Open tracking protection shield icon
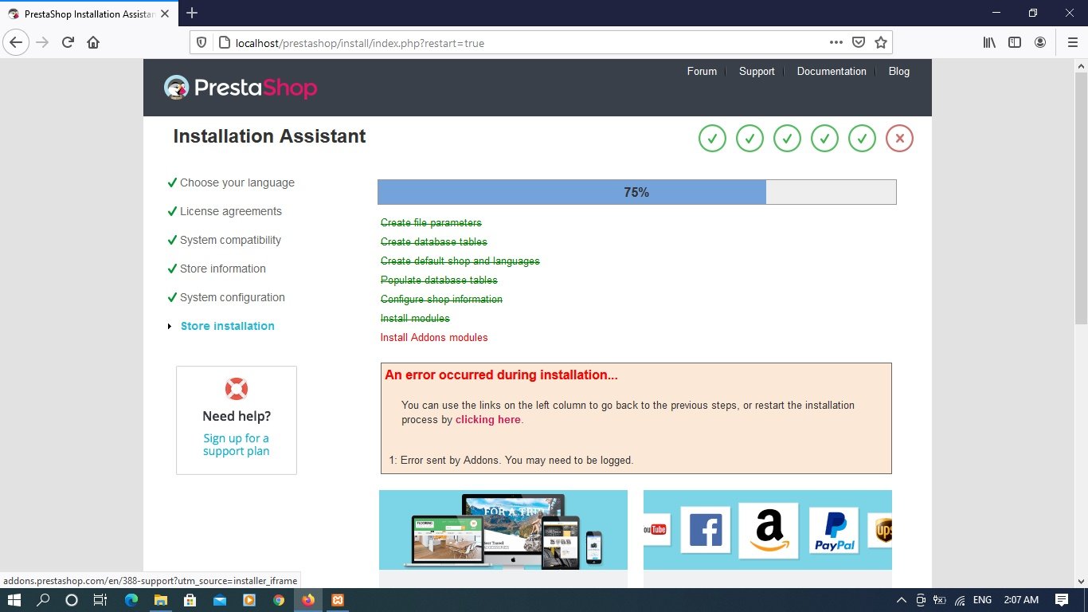The image size is (1088, 612). pyautogui.click(x=202, y=43)
